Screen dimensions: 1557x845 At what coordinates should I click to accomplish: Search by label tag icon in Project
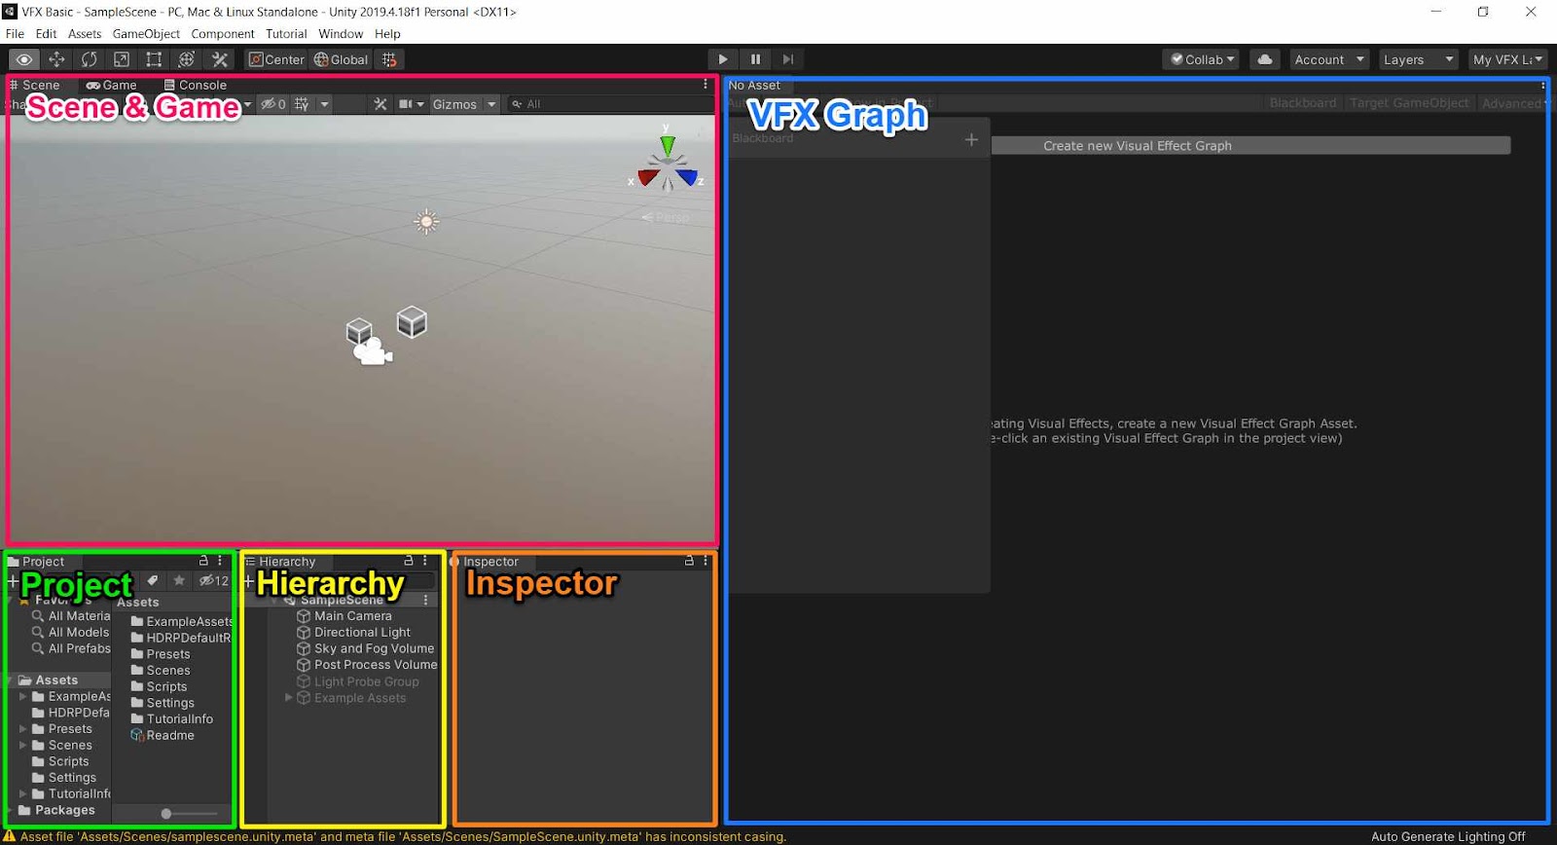pyautogui.click(x=153, y=580)
